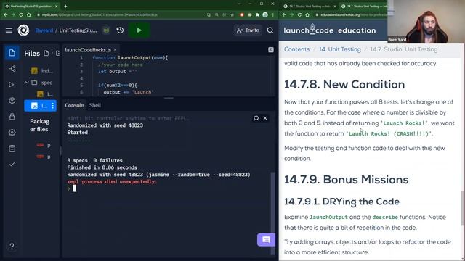Select the second 14.7 Studio tab in right browser

[365, 6]
